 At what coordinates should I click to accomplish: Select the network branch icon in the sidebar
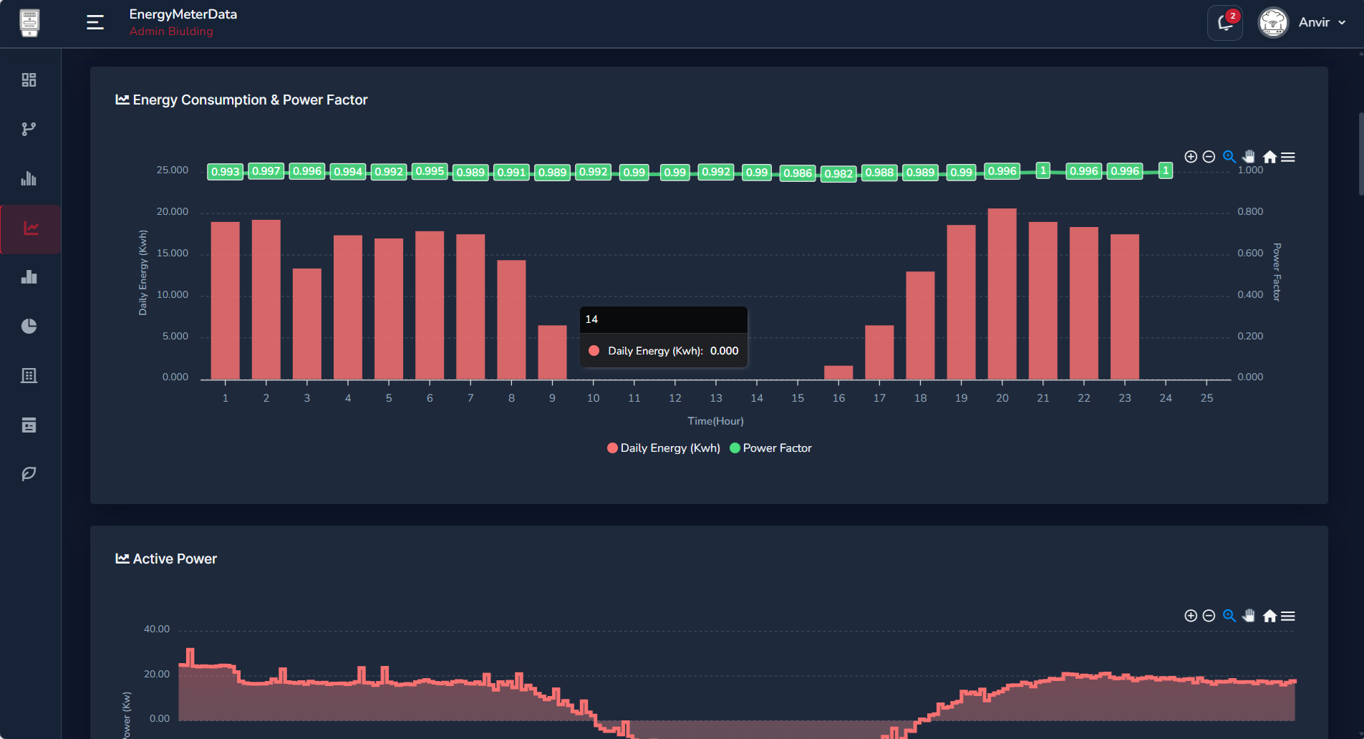coord(29,129)
